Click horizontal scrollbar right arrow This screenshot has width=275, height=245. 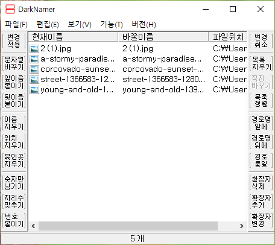[242, 226]
